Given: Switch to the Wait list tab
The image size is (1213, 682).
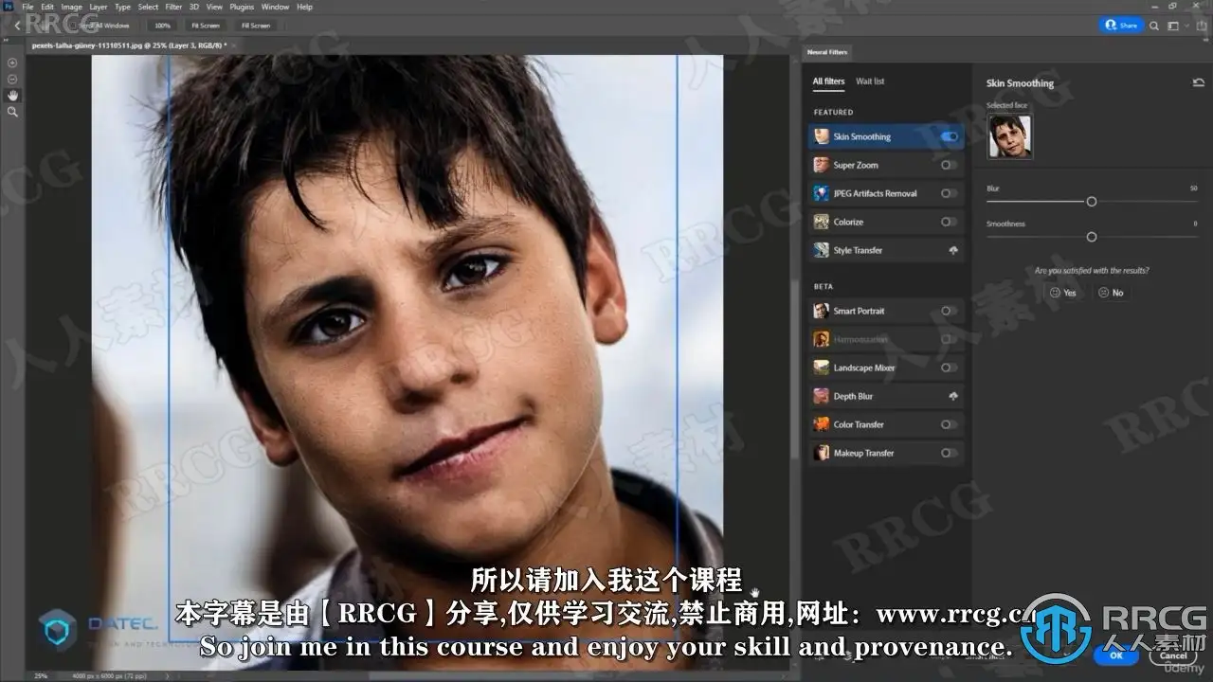Looking at the screenshot, I should pos(870,81).
